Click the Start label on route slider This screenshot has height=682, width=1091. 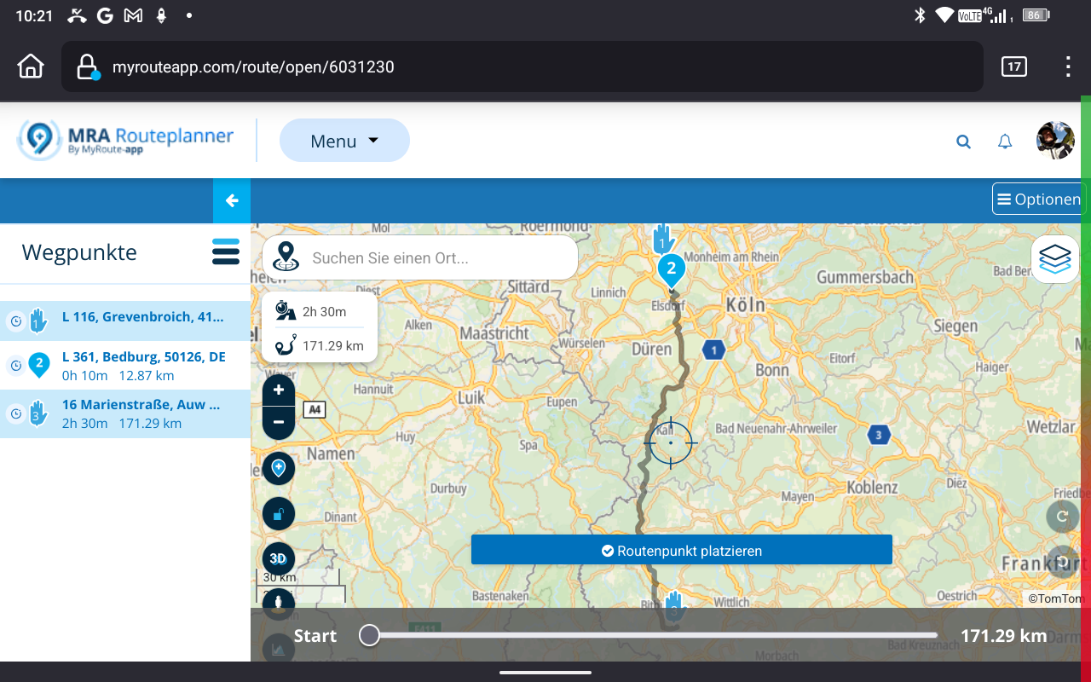pos(315,636)
